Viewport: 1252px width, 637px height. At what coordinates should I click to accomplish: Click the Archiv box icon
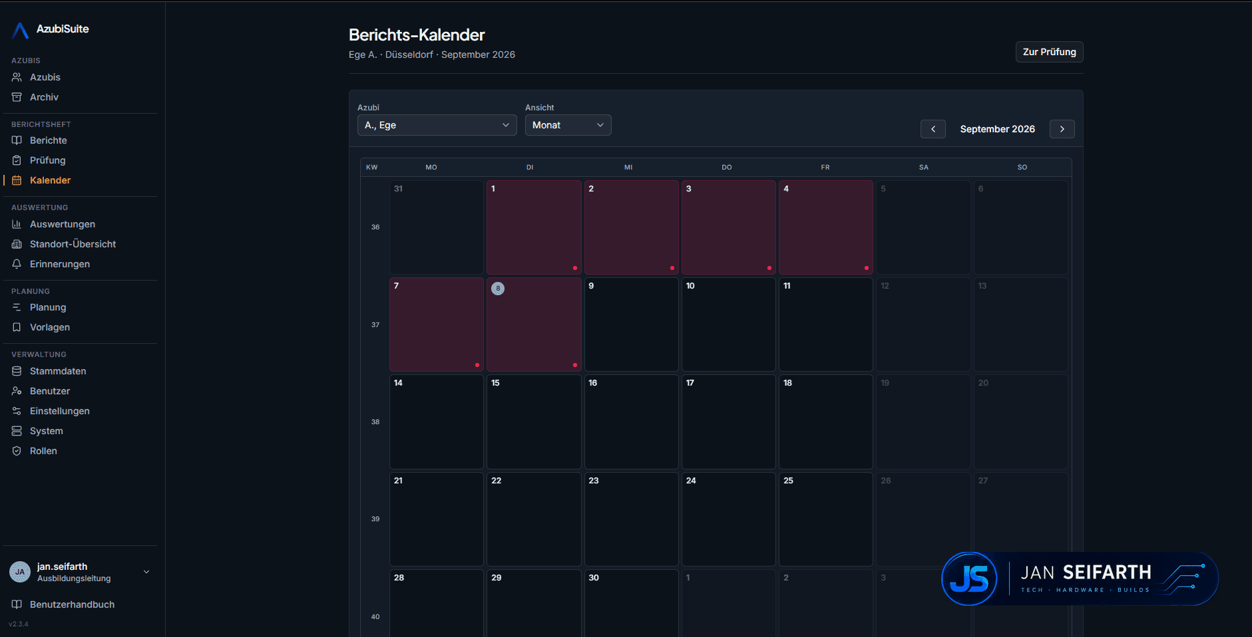[x=17, y=97]
